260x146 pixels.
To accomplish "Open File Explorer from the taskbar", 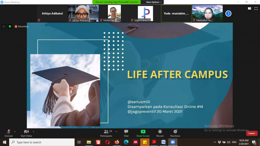I will pyautogui.click(x=89, y=142).
